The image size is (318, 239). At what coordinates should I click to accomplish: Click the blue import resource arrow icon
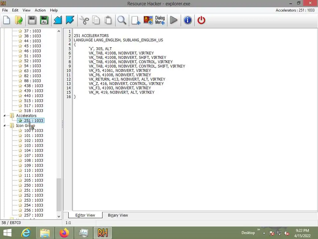pos(57,20)
